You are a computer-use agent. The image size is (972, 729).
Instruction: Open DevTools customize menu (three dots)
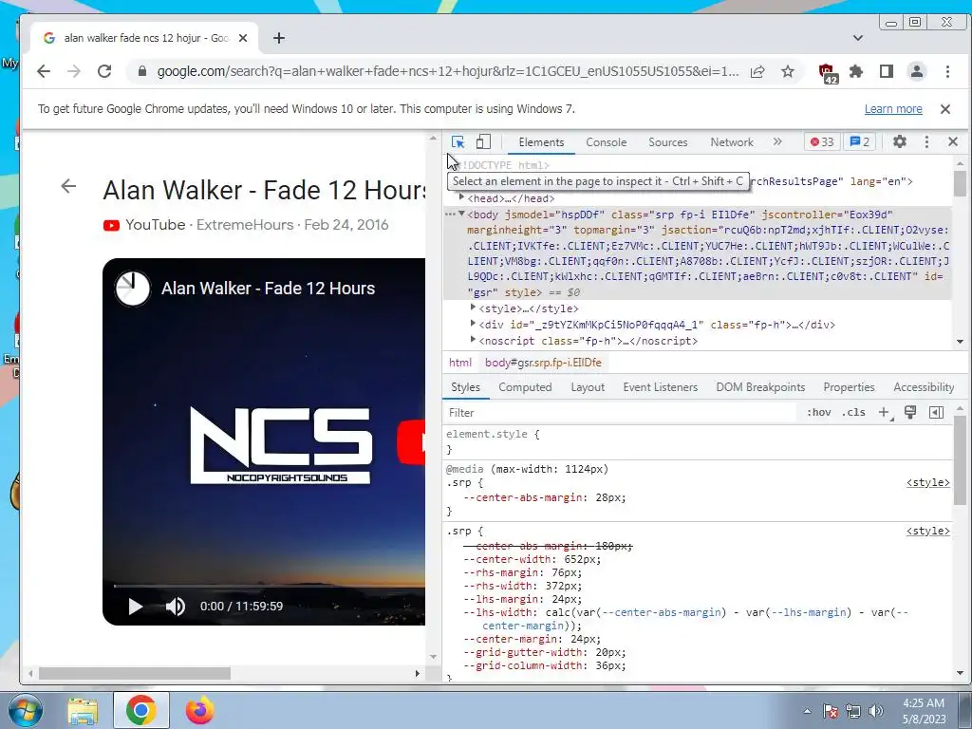pos(926,142)
